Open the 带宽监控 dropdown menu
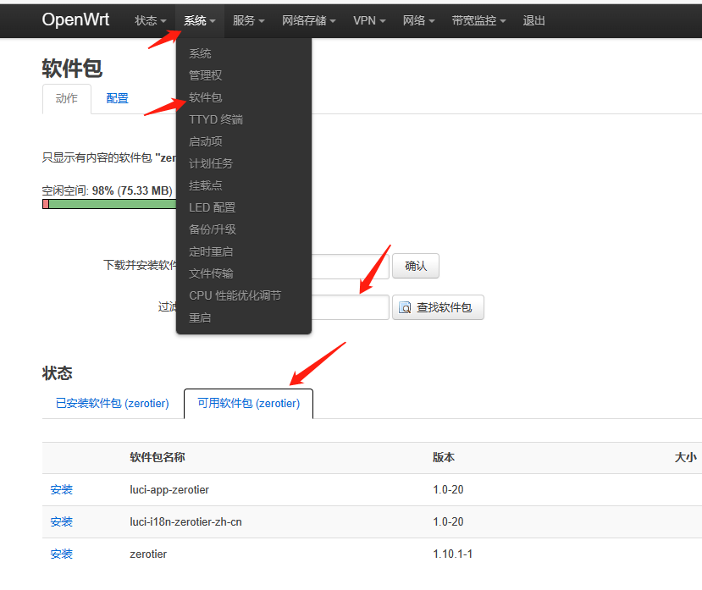The height and width of the screenshot is (590, 702). 478,20
